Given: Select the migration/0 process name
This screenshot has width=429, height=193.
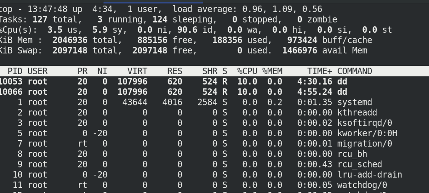Looking at the screenshot, I should 364,144.
